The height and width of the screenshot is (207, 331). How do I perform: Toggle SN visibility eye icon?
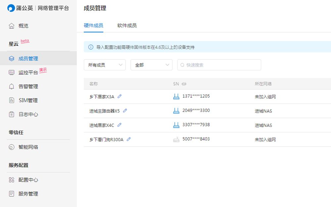point(184,84)
